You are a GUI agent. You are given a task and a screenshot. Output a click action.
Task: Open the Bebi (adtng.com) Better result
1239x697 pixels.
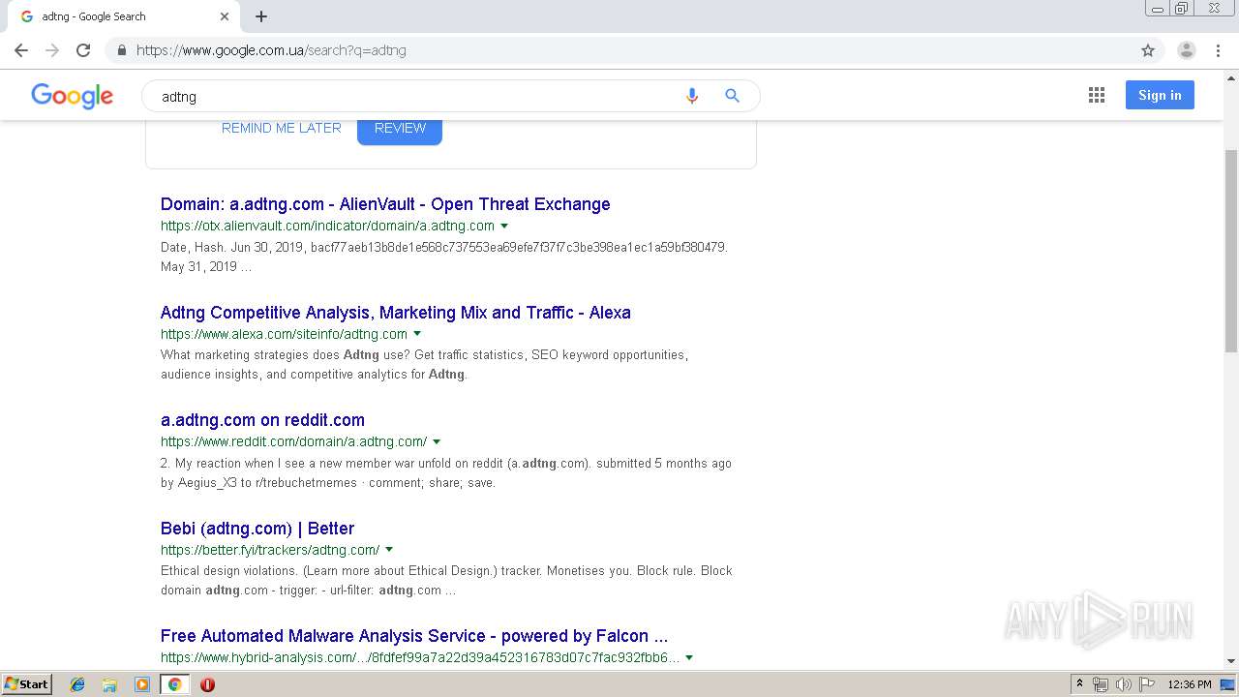257,529
